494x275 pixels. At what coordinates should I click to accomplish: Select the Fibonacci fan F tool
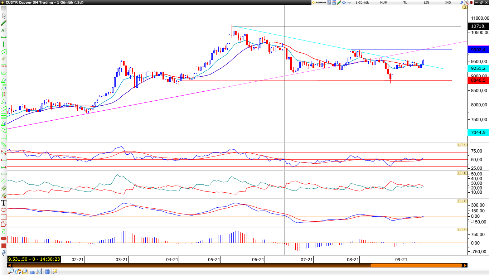[4, 80]
